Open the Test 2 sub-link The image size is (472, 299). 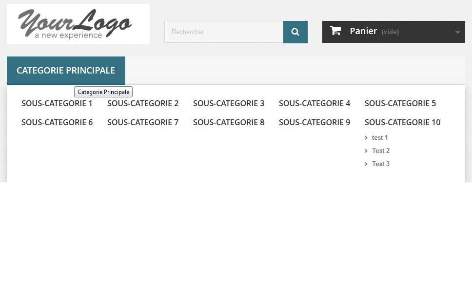point(380,151)
